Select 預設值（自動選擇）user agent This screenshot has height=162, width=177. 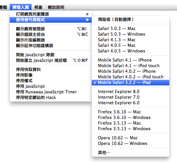coord(116,19)
